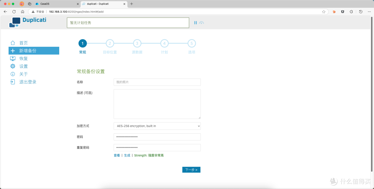Click the Duplicati title text

point(34,20)
